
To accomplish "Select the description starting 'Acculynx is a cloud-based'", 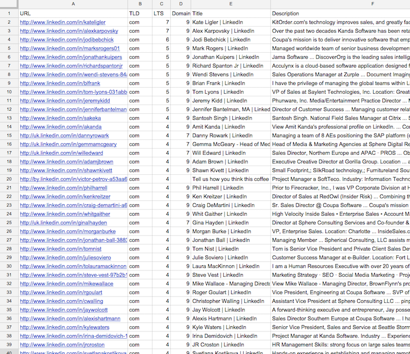I will (x=340, y=66).
